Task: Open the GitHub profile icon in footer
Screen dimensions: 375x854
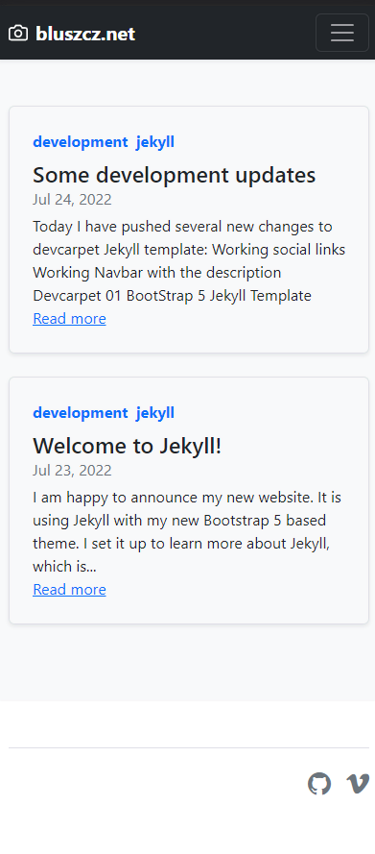Action: (x=319, y=784)
